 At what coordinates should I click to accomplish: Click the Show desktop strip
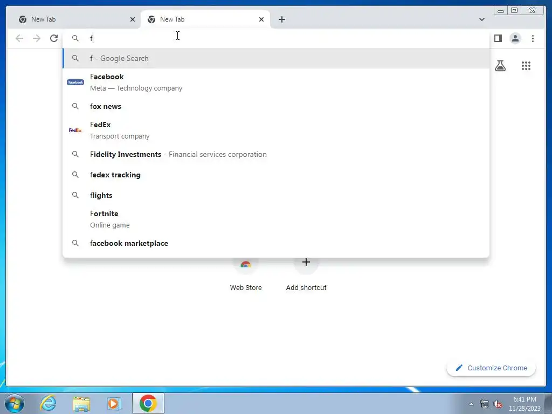[548, 403]
